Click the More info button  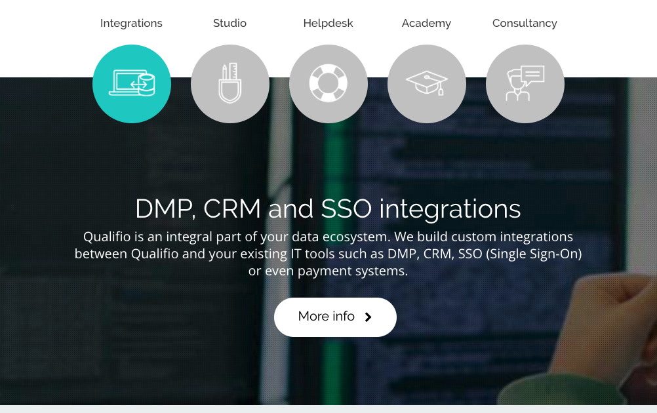click(335, 317)
